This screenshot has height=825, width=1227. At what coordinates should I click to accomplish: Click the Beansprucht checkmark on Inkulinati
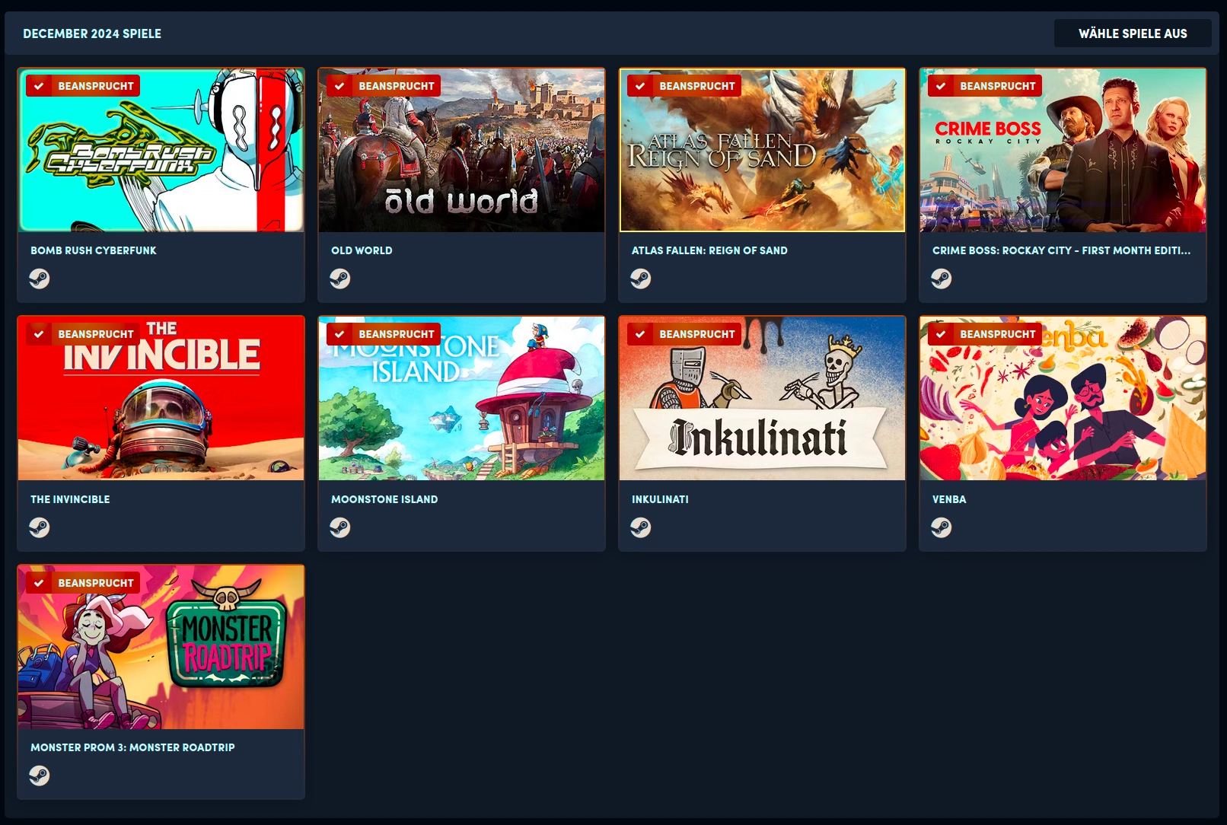click(x=640, y=334)
